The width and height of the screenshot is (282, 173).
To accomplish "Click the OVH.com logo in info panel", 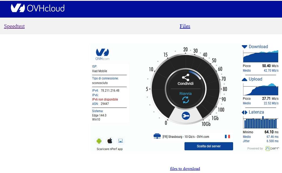I will 102,54.
